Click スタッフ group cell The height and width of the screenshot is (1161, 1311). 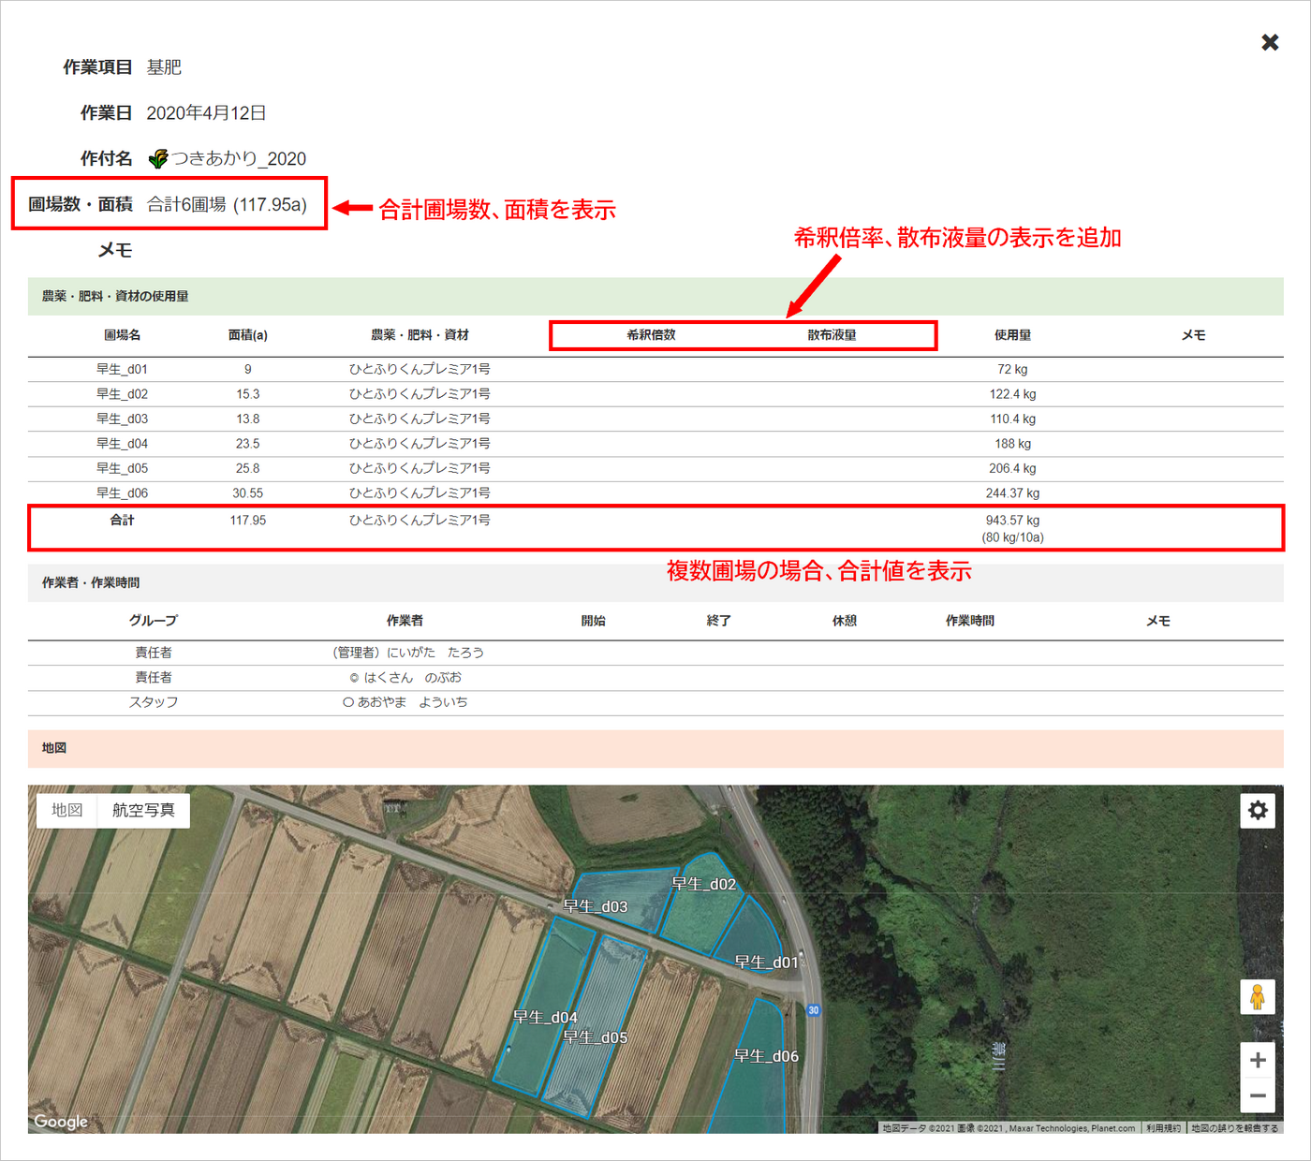pos(154,702)
